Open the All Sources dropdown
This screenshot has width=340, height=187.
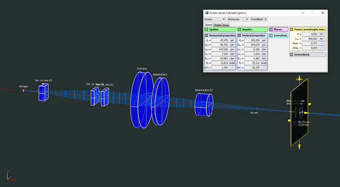coord(238,19)
